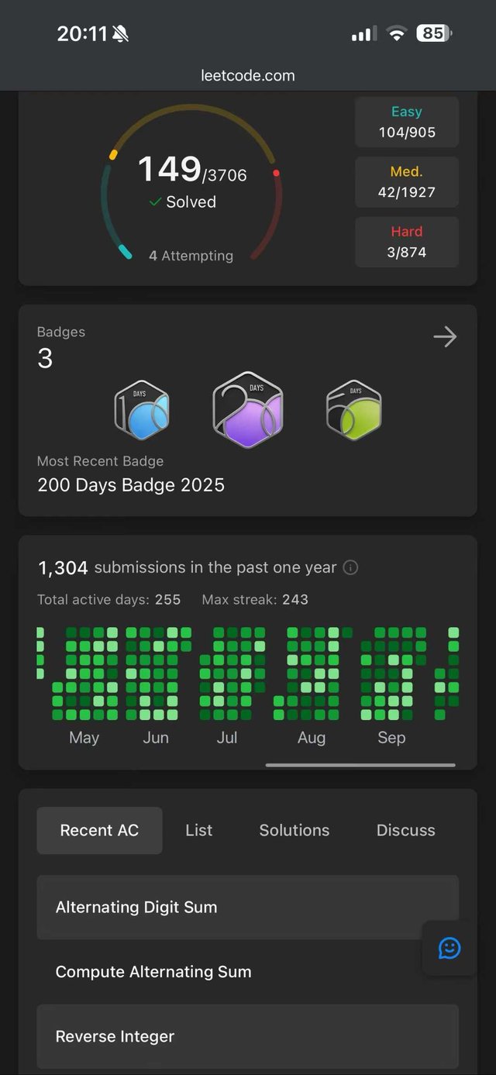Select the green 50 Days badge
The height and width of the screenshot is (1075, 496).
(x=354, y=409)
